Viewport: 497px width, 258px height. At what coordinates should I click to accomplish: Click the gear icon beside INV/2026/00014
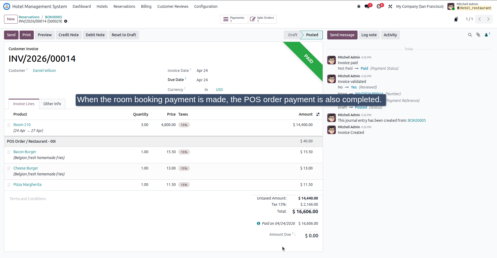pos(66,21)
